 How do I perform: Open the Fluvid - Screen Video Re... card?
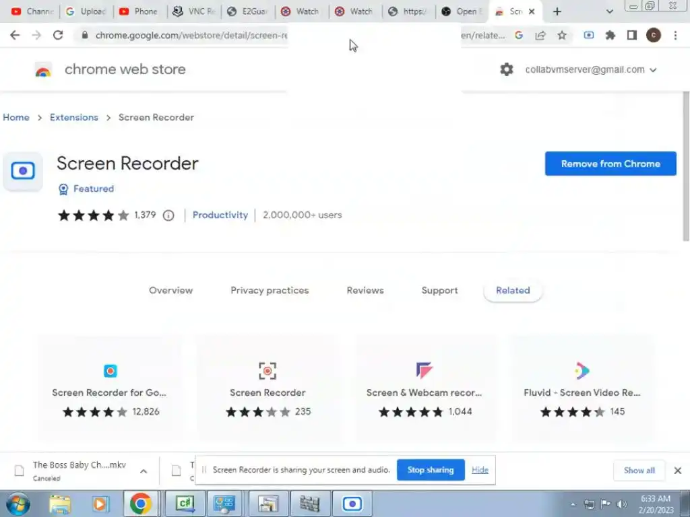[582, 388]
